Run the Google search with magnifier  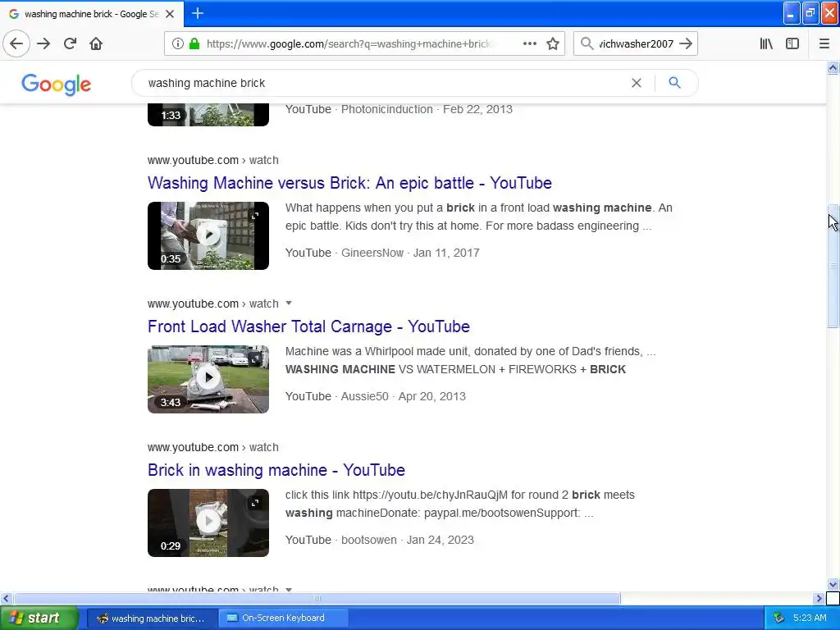[674, 83]
